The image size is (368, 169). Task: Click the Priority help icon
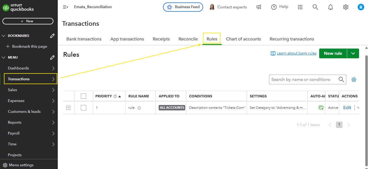pos(115,96)
